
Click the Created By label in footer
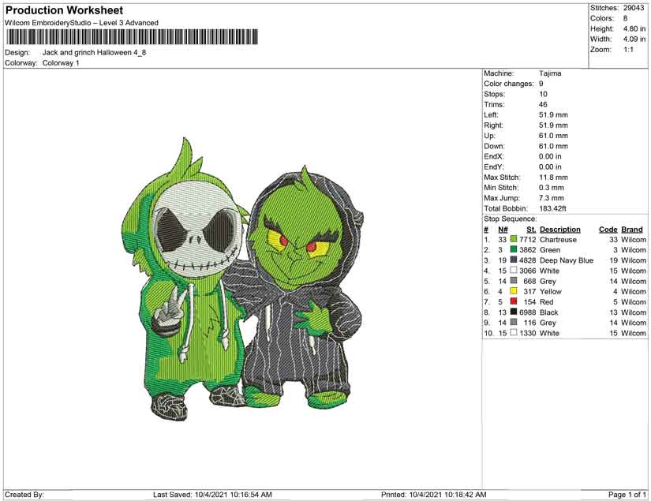pyautogui.click(x=24, y=495)
